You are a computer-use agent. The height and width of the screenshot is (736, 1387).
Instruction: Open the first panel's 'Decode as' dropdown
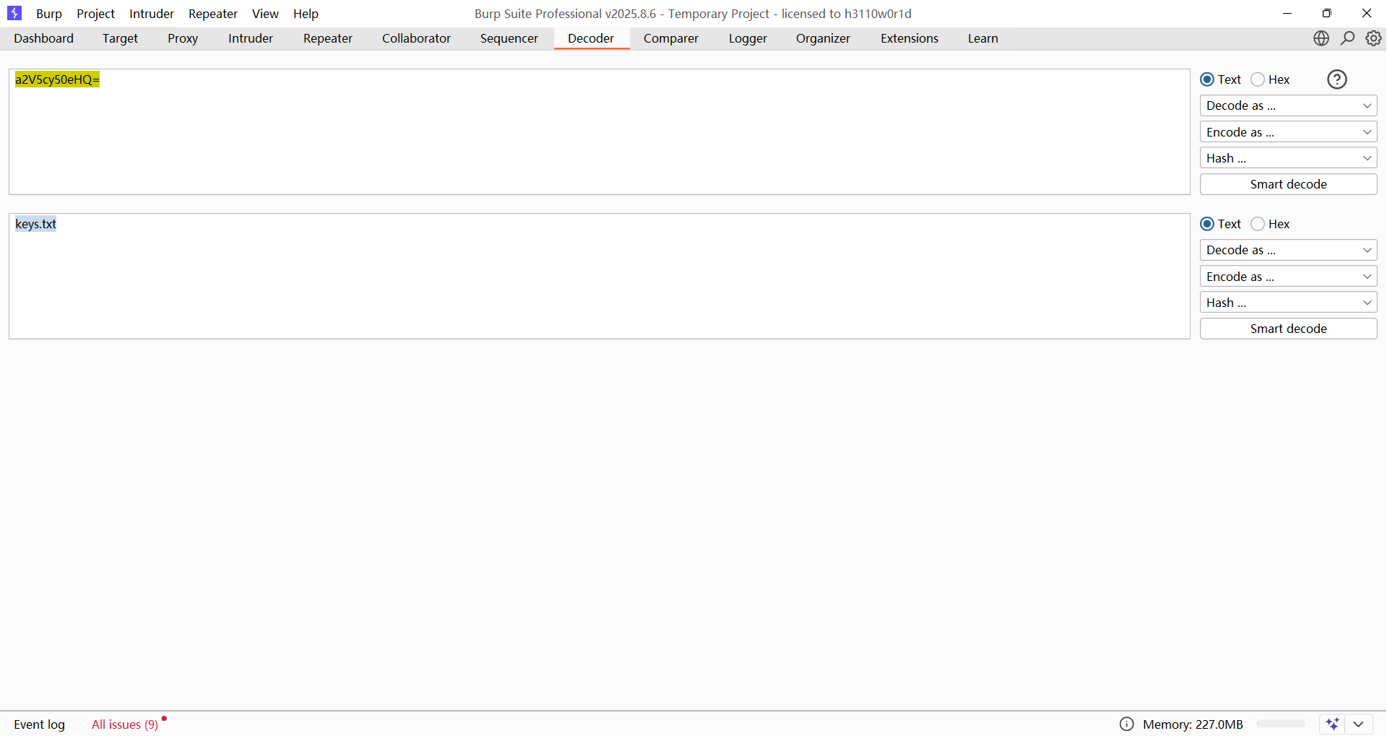(1289, 105)
